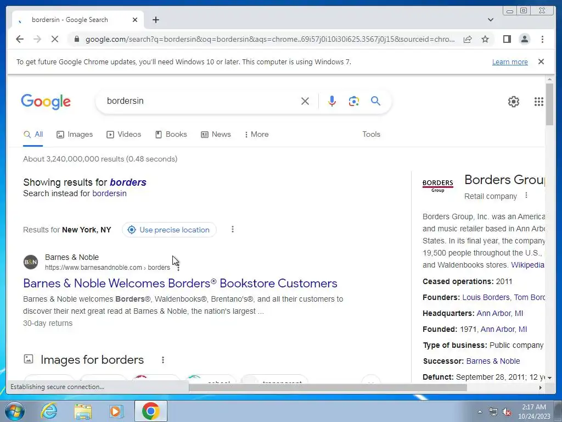Open the network tray icon
The width and height of the screenshot is (562, 422).
(x=493, y=412)
